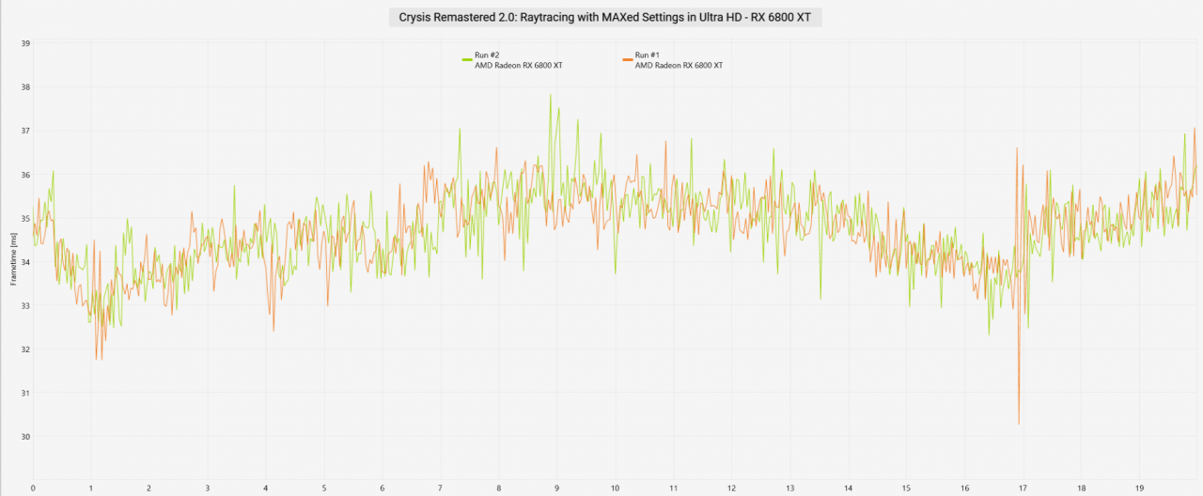
Task: Click the green Run #2 color swatch
Action: coord(467,59)
